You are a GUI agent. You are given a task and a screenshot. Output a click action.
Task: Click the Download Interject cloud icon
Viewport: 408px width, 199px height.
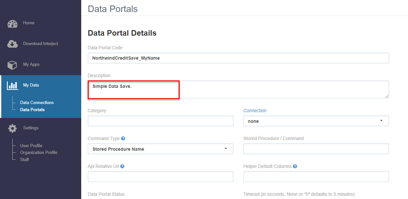click(x=12, y=44)
